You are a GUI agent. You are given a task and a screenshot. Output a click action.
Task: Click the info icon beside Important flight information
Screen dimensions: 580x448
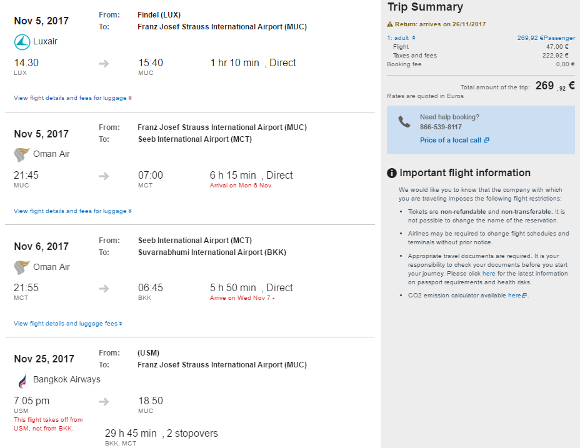pos(392,172)
